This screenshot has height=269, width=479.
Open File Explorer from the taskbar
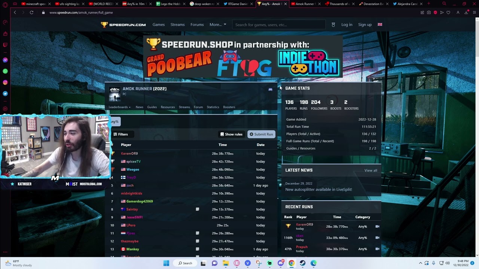coord(226,263)
